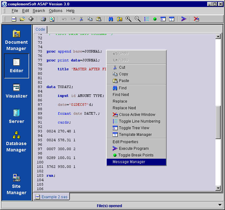Image resolution: width=225 pixels, height=210 pixels.
Task: Click the vertical scrollbar thumb
Action: pyautogui.click(x=218, y=122)
